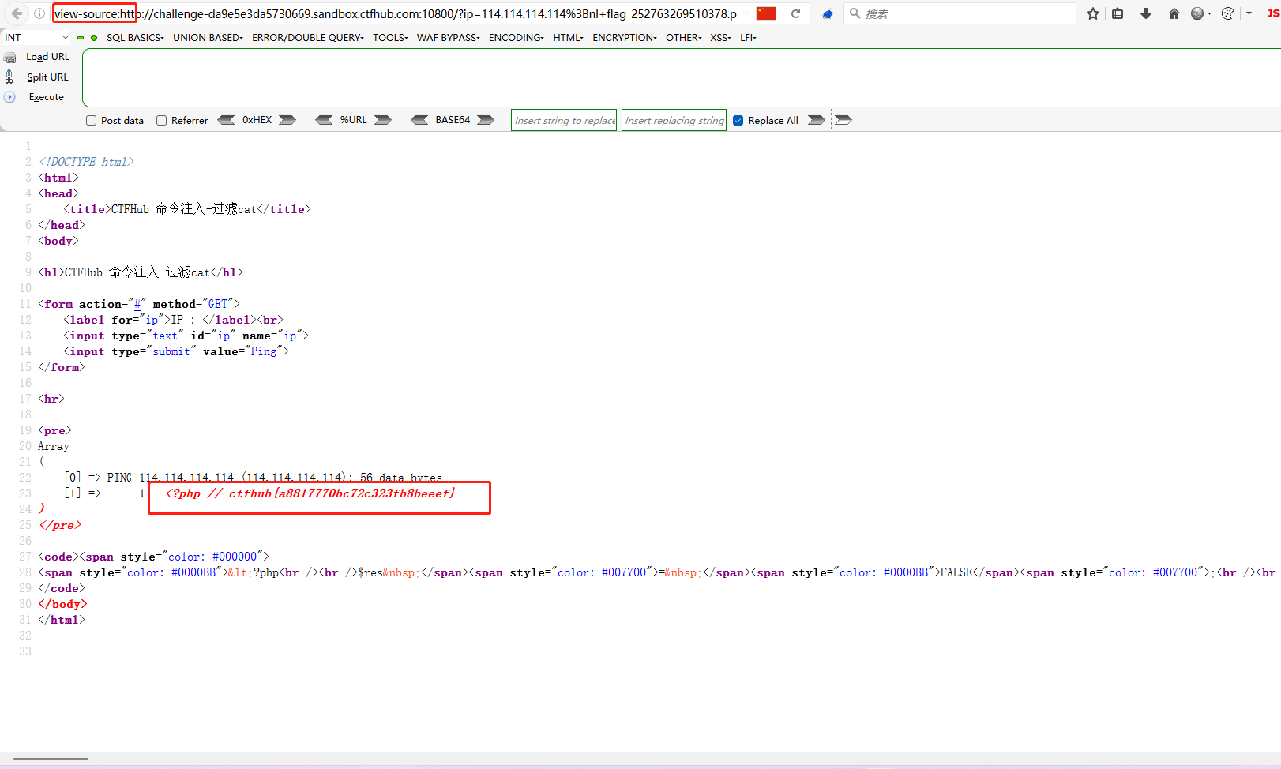Select the Load URL icon in HackBar
Image resolution: width=1281 pixels, height=769 pixels.
(x=11, y=56)
